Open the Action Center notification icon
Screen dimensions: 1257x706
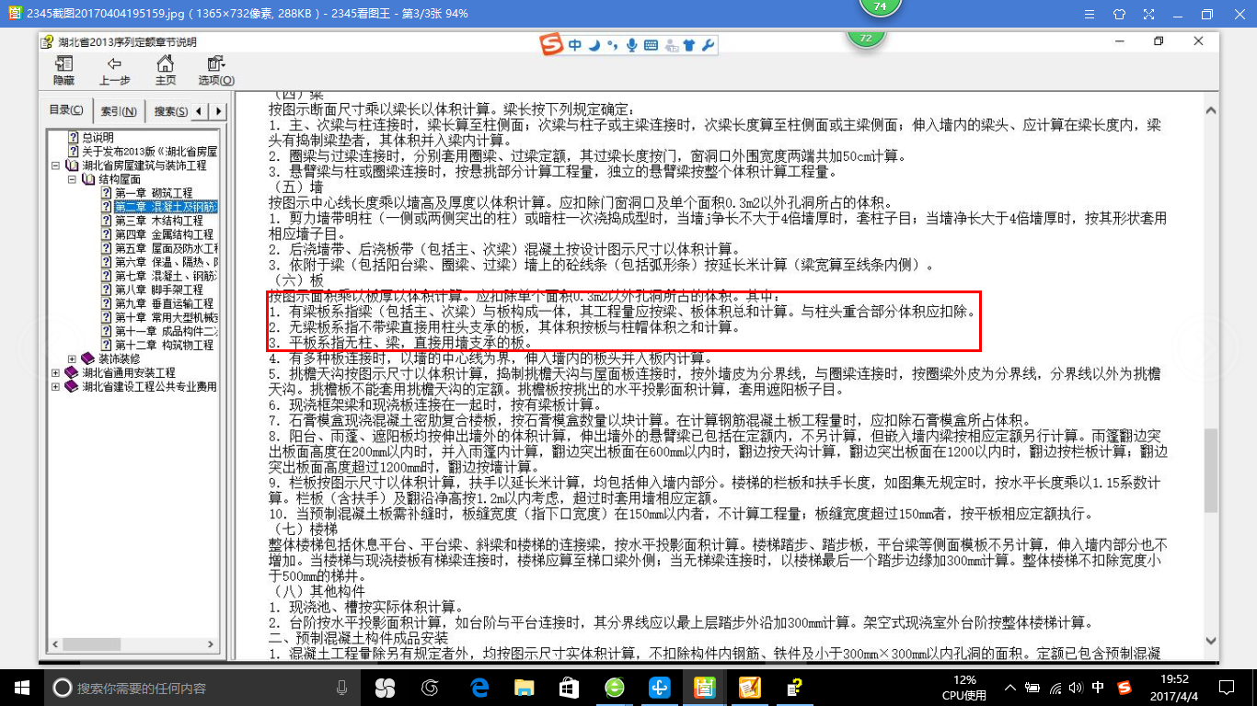tap(1226, 688)
